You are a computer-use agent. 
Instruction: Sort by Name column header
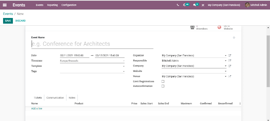coord(34,104)
